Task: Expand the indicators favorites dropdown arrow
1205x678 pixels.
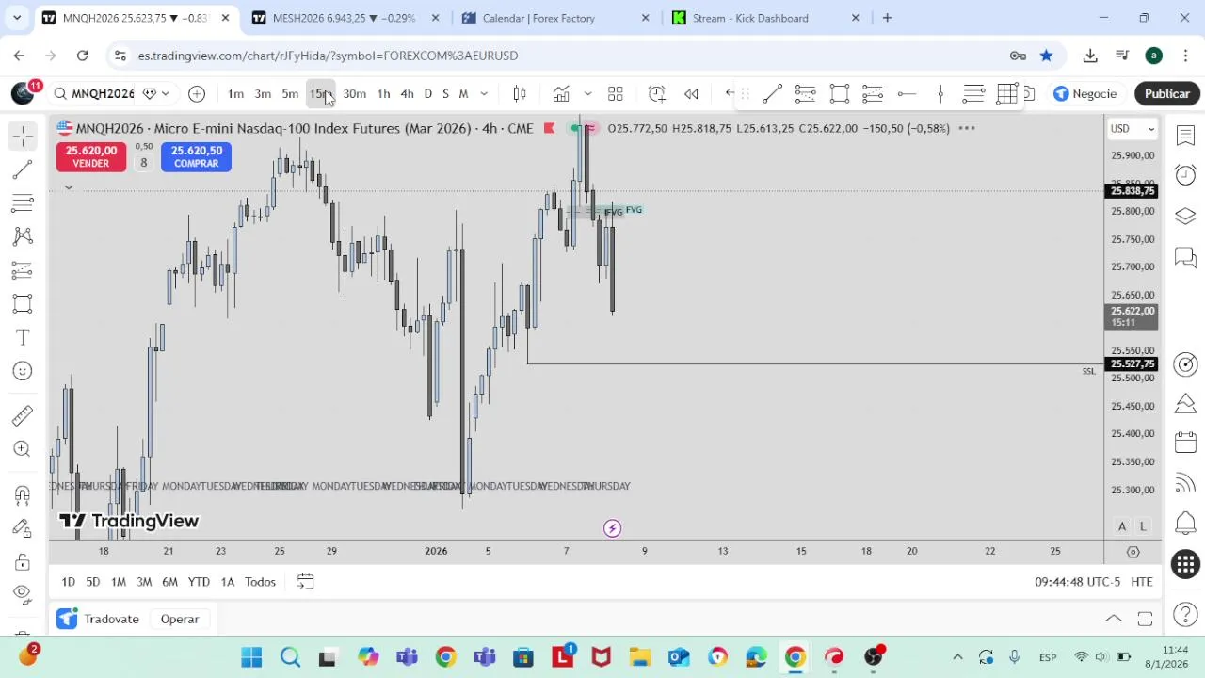Action: coord(587,93)
